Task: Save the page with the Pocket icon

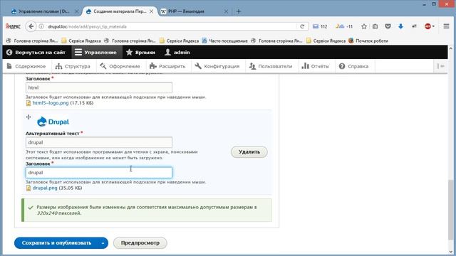Action: tap(388, 26)
